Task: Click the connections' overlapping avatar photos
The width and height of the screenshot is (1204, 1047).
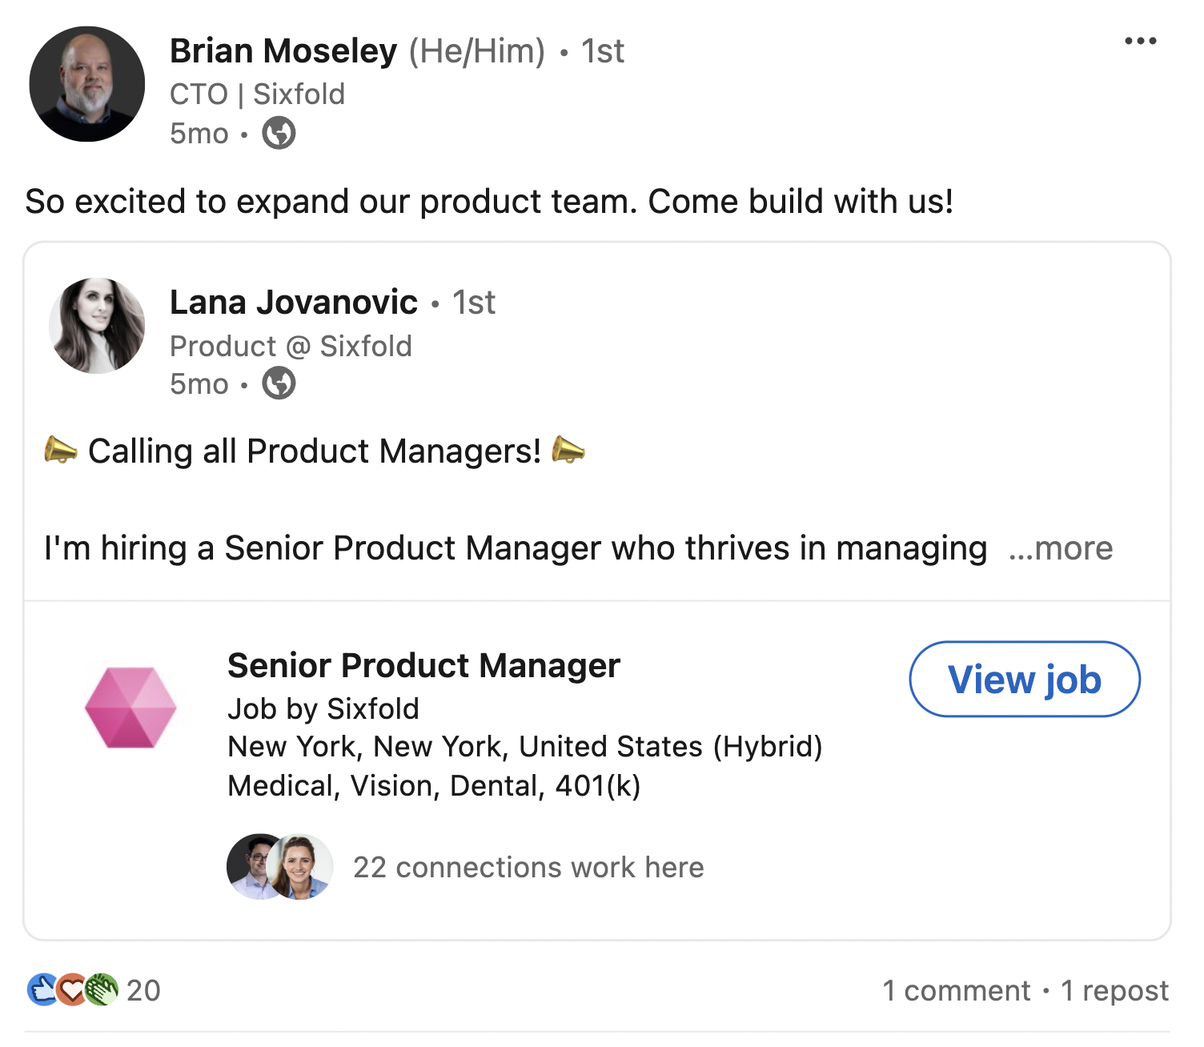Action: click(x=279, y=867)
